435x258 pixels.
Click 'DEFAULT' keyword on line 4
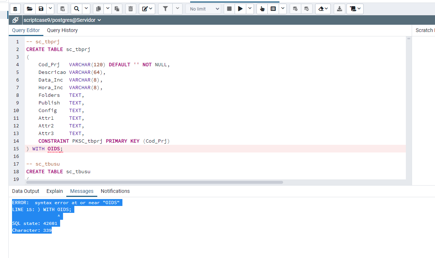(x=119, y=64)
